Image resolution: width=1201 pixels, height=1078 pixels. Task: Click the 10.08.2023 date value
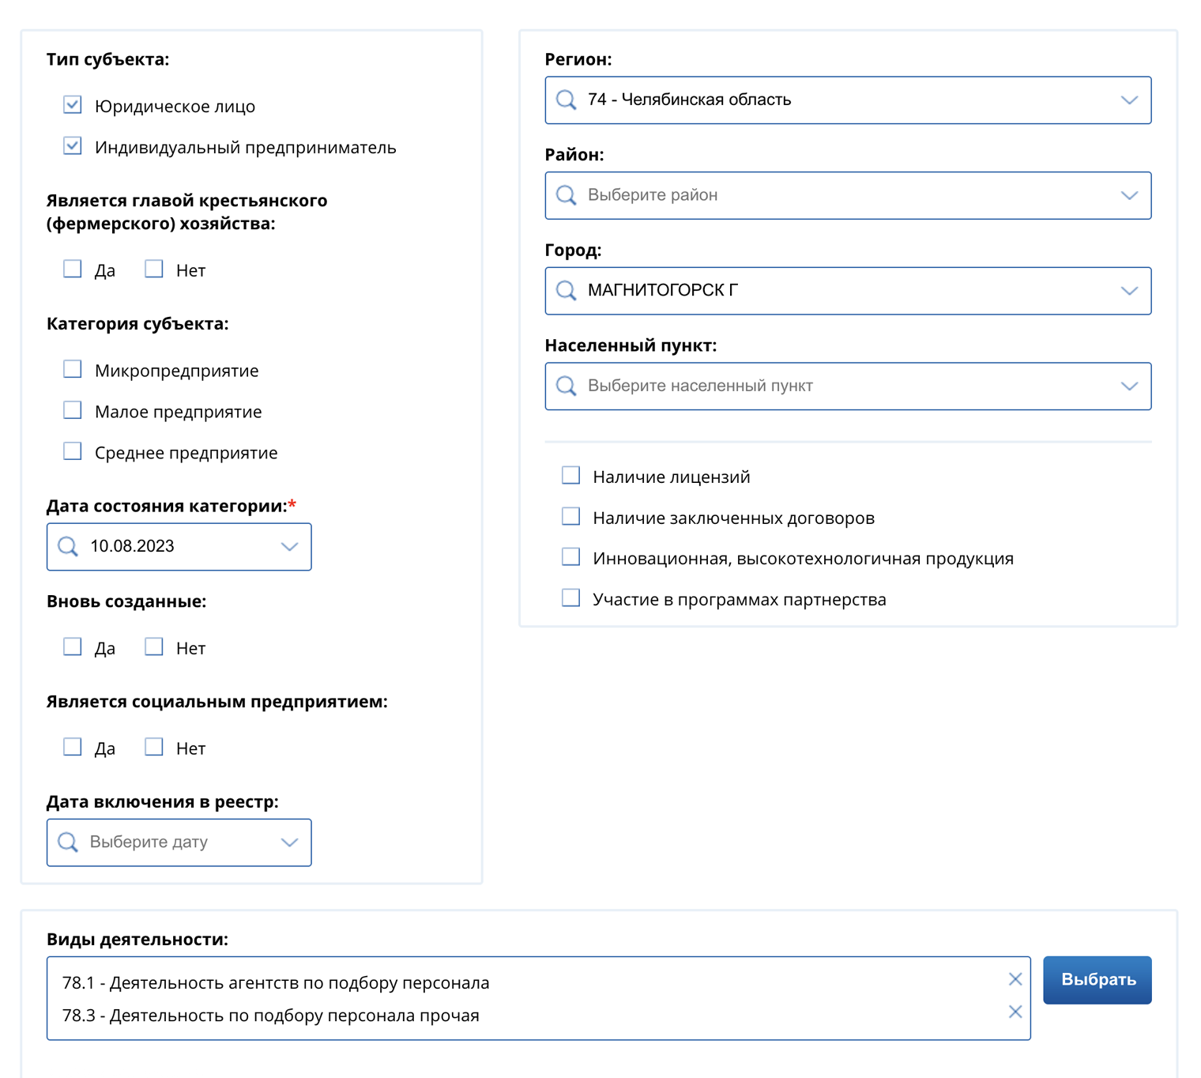tap(132, 546)
